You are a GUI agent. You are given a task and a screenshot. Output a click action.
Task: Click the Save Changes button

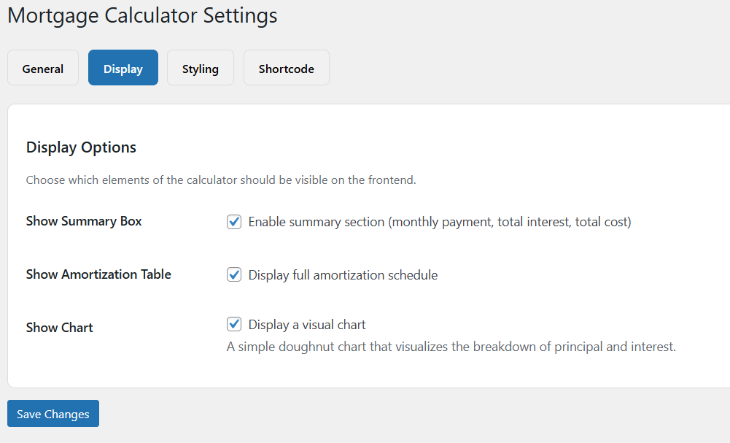pos(53,414)
